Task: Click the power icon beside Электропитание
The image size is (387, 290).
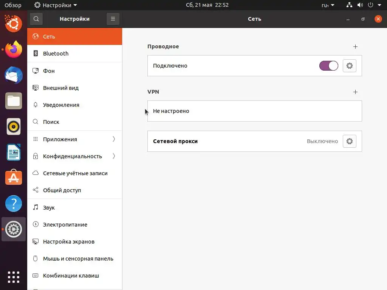Action: 36,224
